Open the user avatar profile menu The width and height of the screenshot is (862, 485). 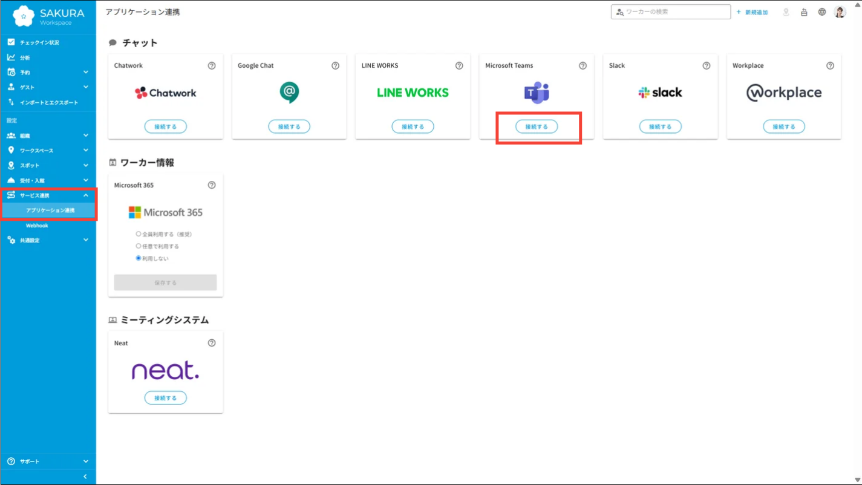pyautogui.click(x=840, y=12)
